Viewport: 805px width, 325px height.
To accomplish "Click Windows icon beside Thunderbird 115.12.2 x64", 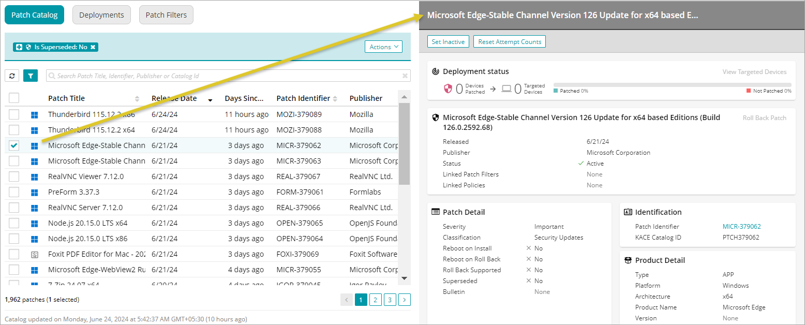I will point(35,130).
